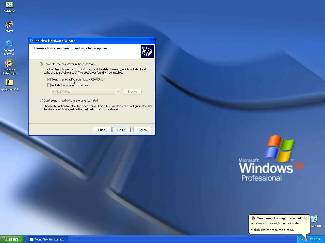Click the 'Found New Hardware...' taskbar button
This screenshot has height=243, width=325.
(x=47, y=239)
